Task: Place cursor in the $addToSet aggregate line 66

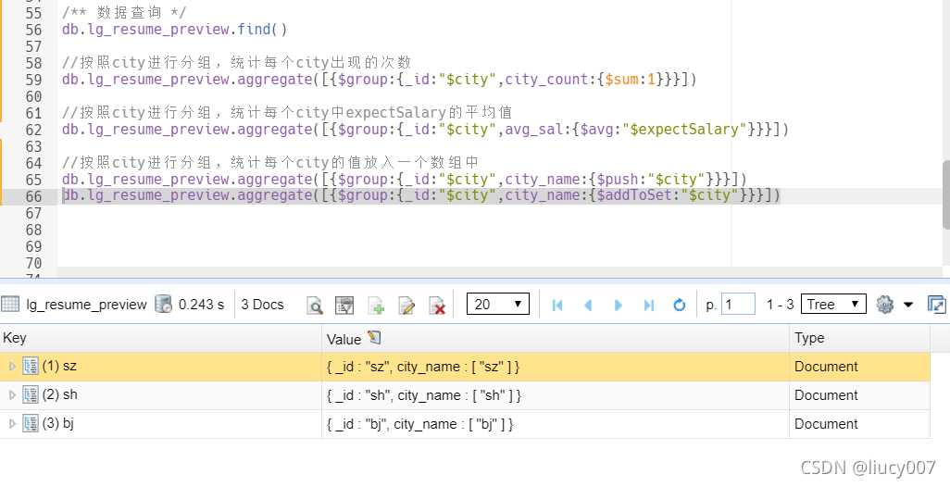Action: pyautogui.click(x=421, y=195)
